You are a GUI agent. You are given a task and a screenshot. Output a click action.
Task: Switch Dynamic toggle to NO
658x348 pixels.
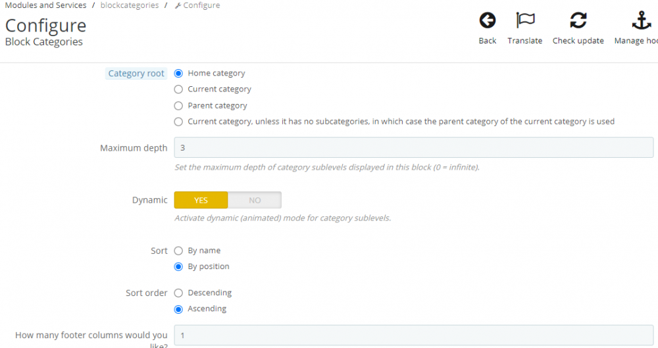(255, 200)
